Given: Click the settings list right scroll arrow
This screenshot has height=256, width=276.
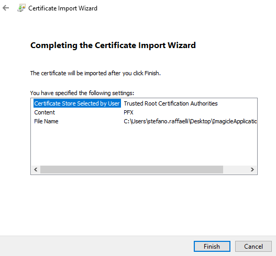Looking at the screenshot, I should [x=252, y=169].
